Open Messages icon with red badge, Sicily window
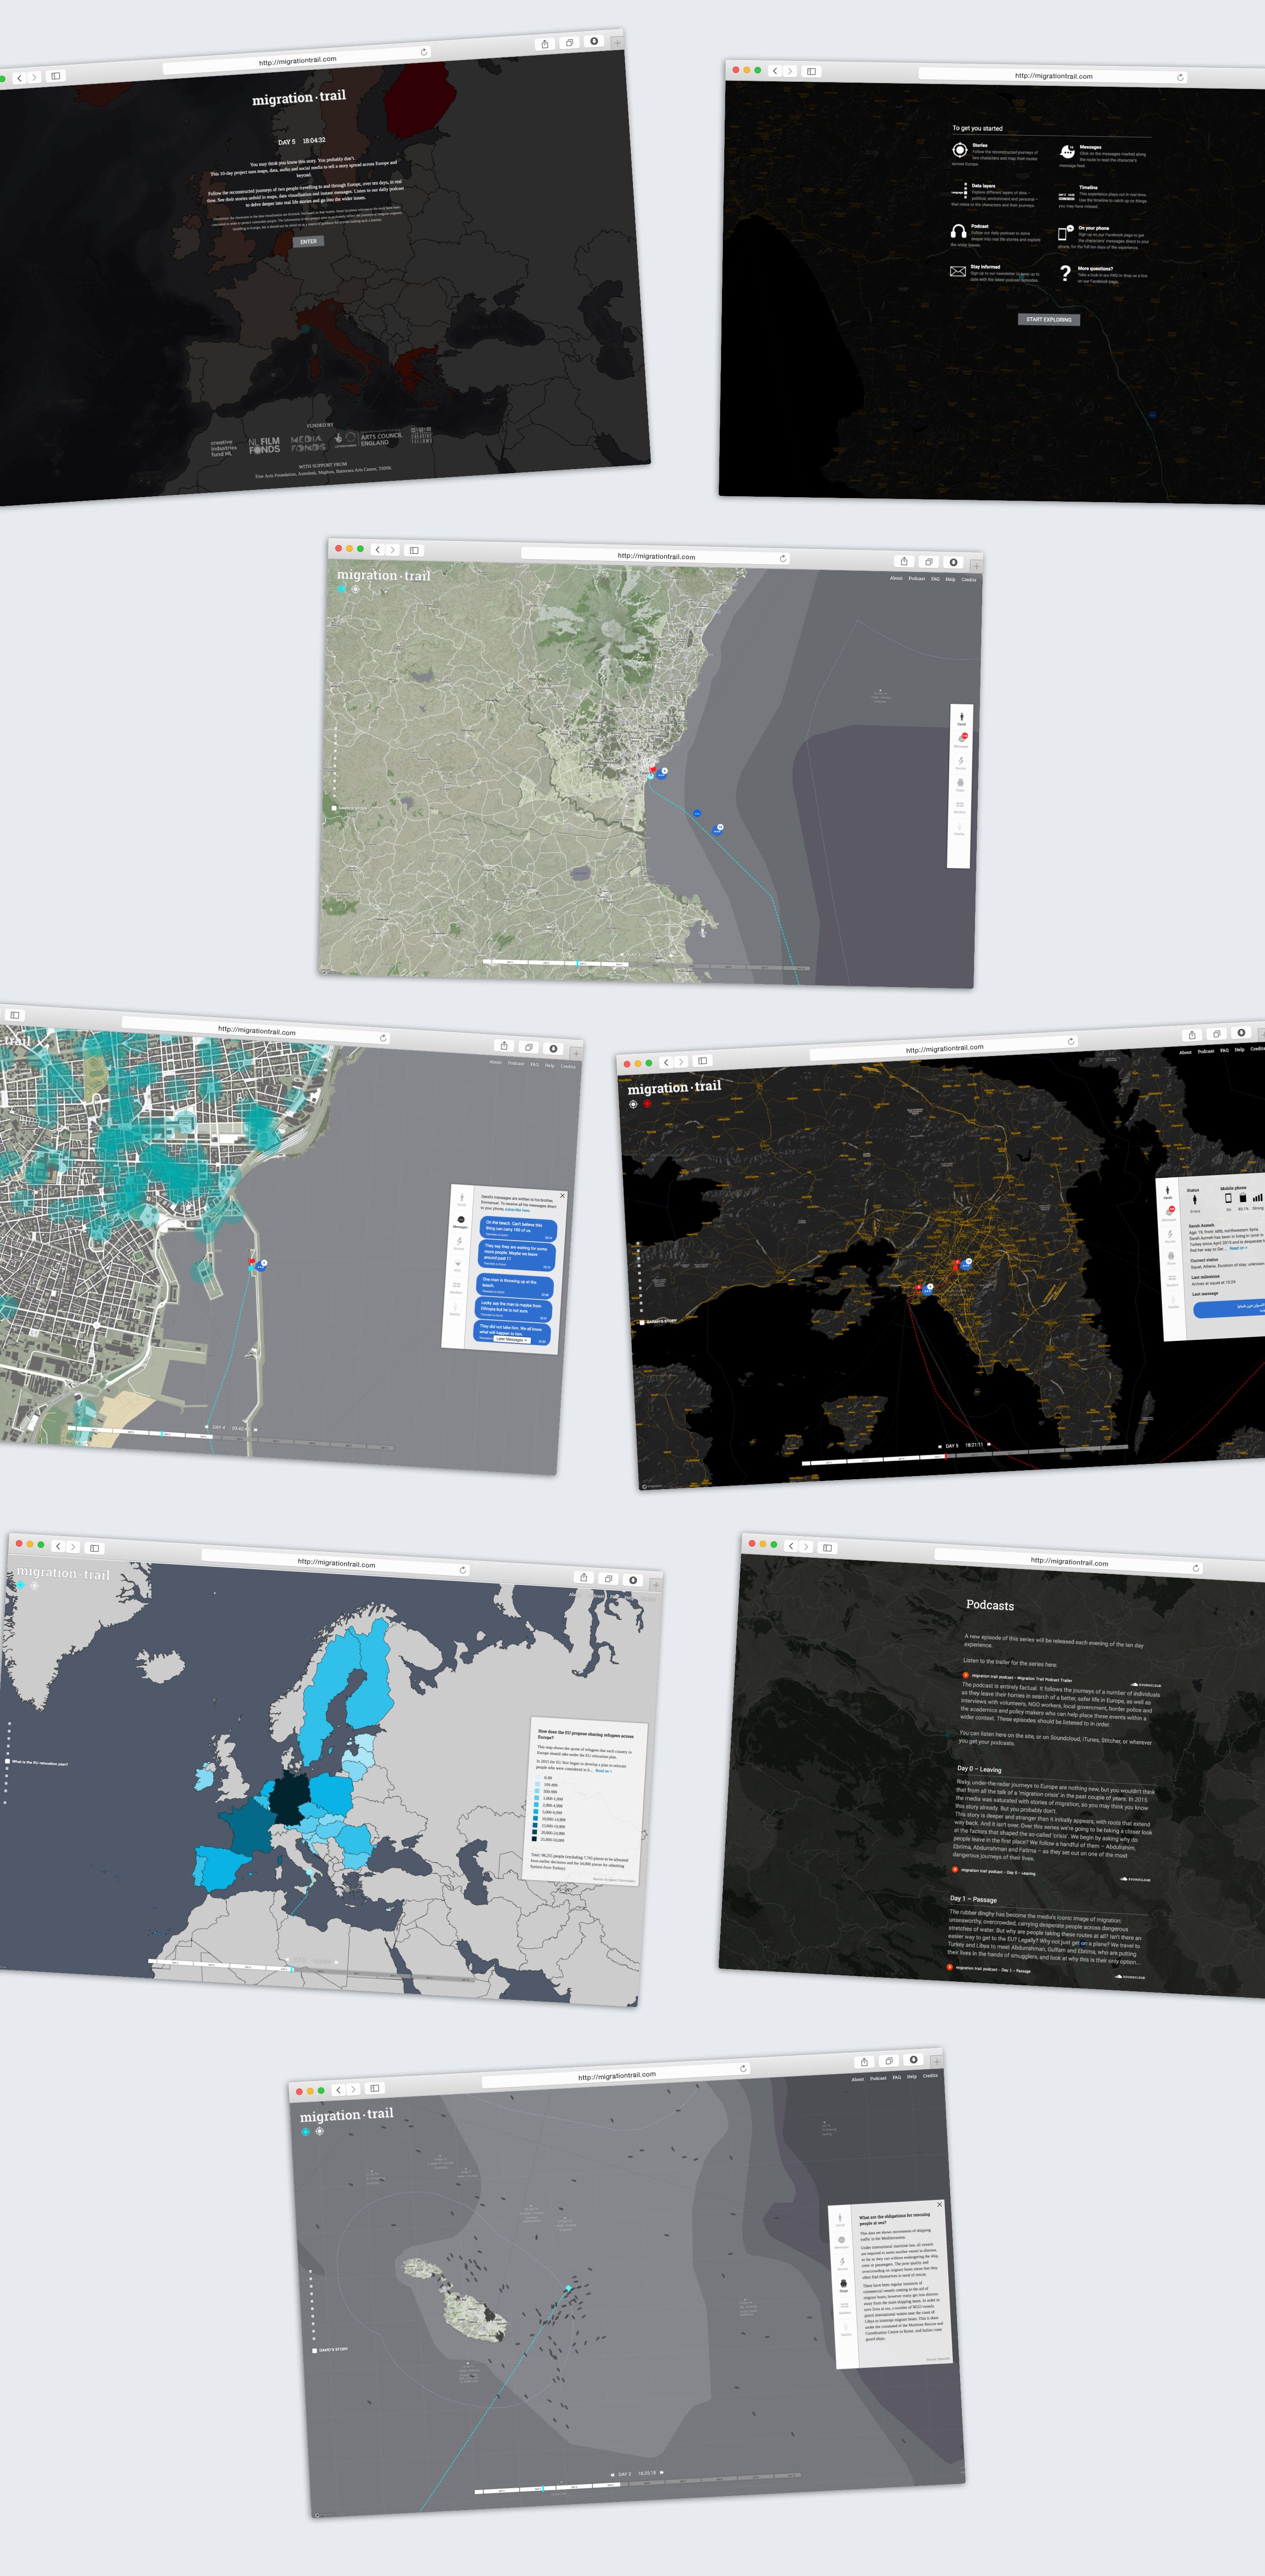The width and height of the screenshot is (1265, 2576). coord(961,739)
